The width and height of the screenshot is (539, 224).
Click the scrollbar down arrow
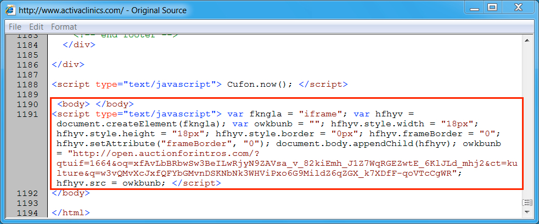click(526, 212)
